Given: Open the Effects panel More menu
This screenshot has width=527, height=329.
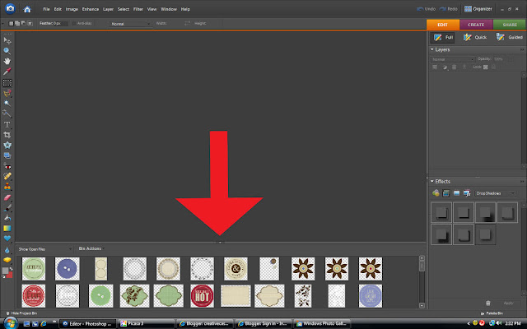Looking at the screenshot, I should pos(522,181).
